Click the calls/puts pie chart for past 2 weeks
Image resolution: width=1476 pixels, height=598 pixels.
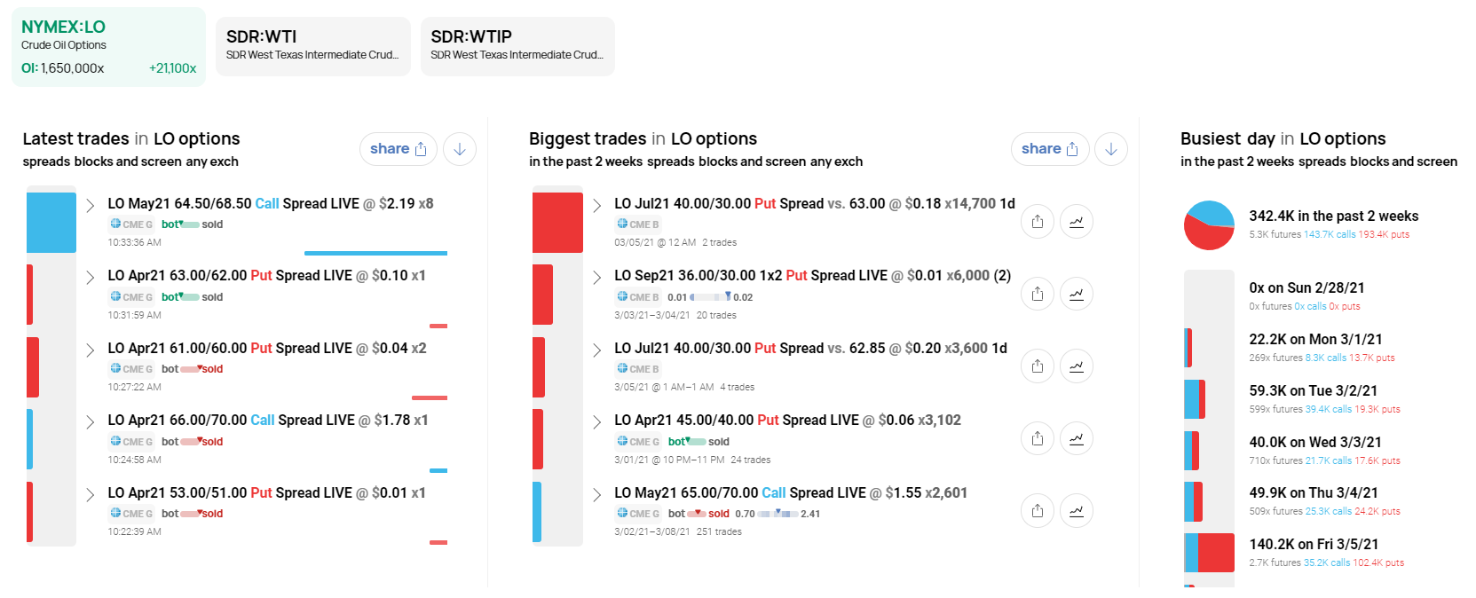(1209, 225)
